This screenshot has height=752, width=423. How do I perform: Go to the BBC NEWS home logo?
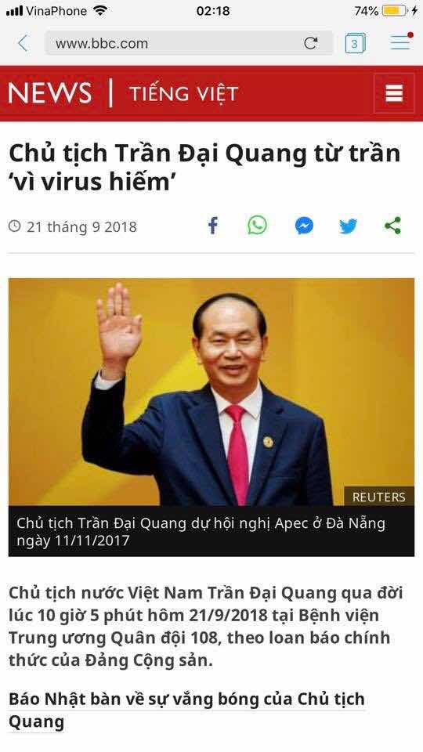[49, 93]
